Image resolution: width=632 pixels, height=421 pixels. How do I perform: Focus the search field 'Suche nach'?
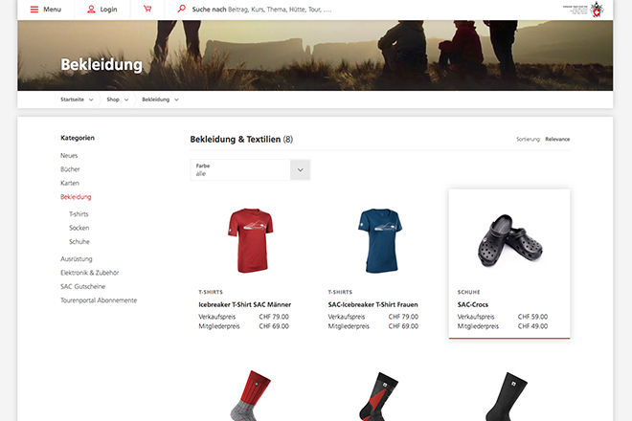click(262, 10)
